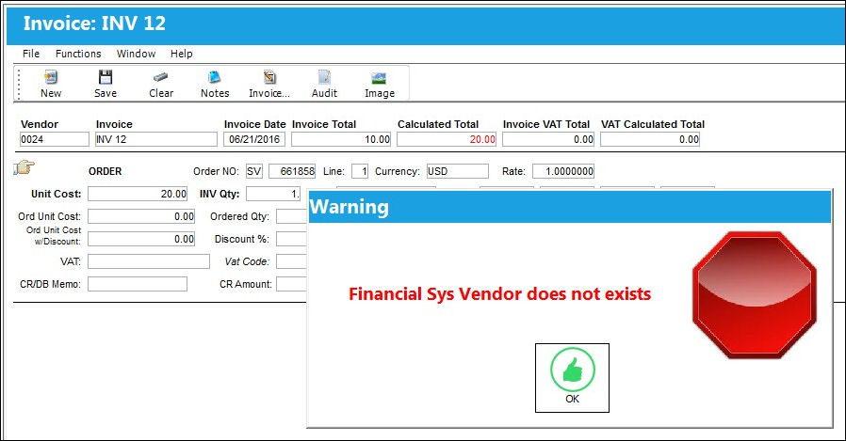Image resolution: width=846 pixels, height=441 pixels.
Task: Click the Discount % field
Action: [x=291, y=239]
